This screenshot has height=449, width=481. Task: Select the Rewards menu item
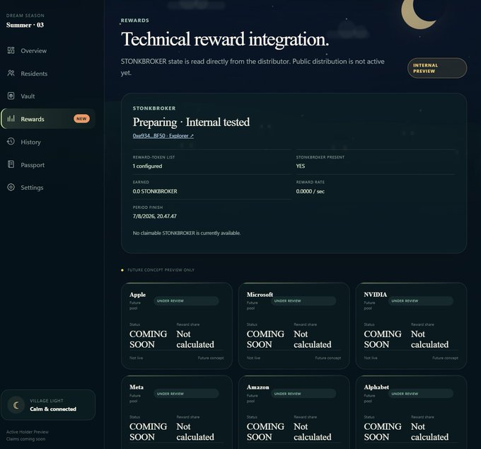pyautogui.click(x=48, y=119)
